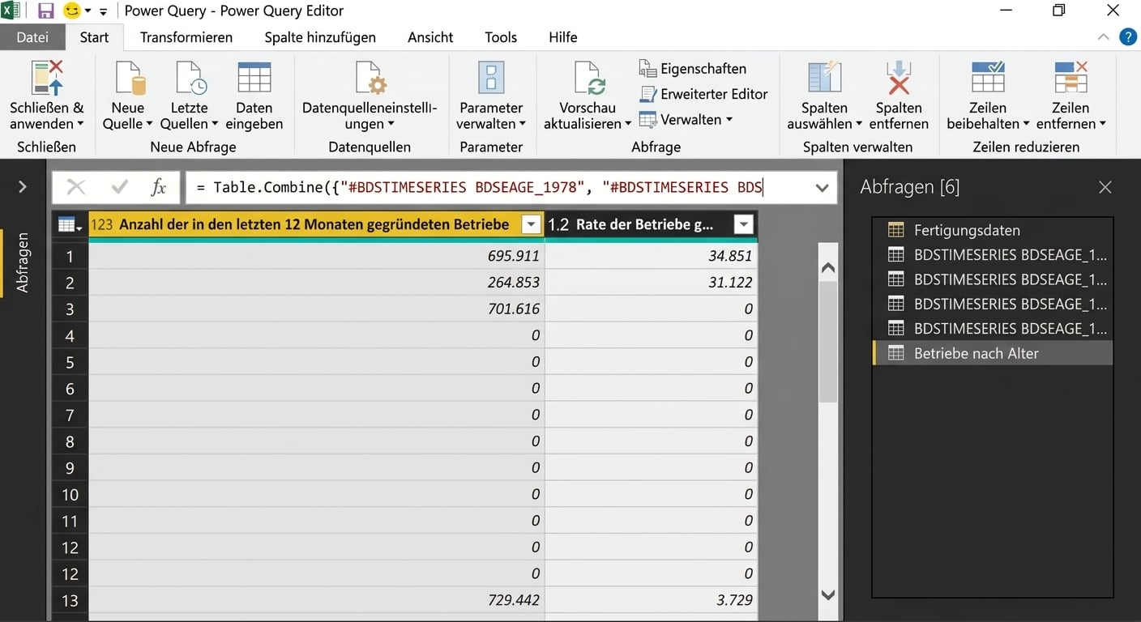Open Datenquelleneinstellungen icon
The height and width of the screenshot is (622, 1141).
(370, 79)
